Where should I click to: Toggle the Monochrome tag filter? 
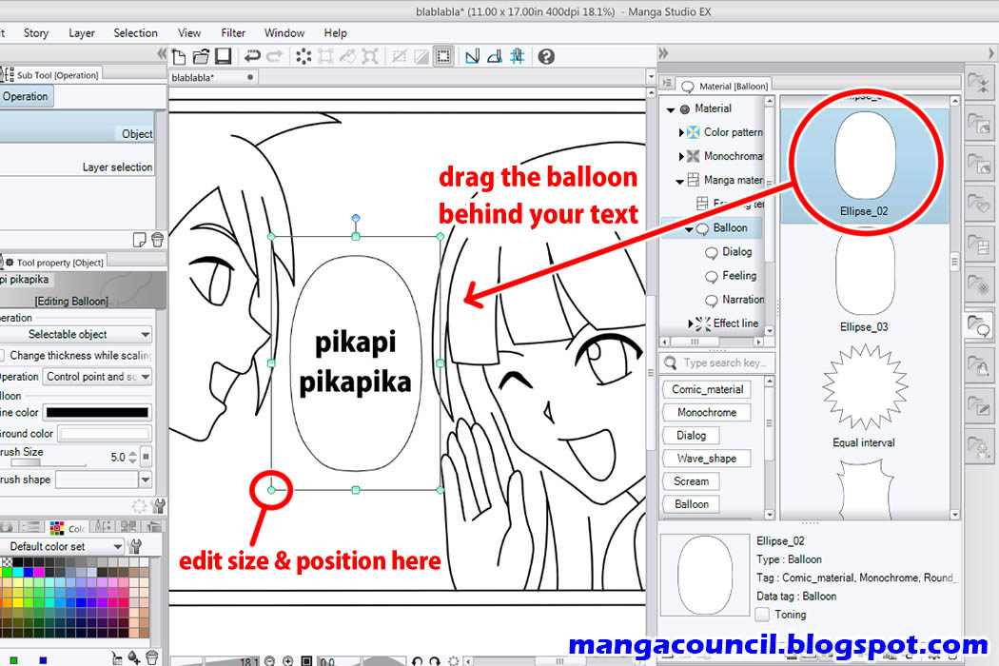pyautogui.click(x=707, y=412)
